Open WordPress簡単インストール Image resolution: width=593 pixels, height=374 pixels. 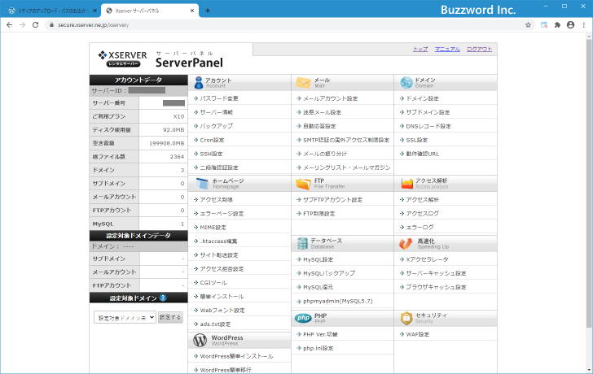click(x=236, y=356)
